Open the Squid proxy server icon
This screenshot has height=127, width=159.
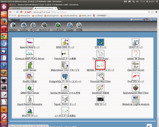[x=65, y=99]
